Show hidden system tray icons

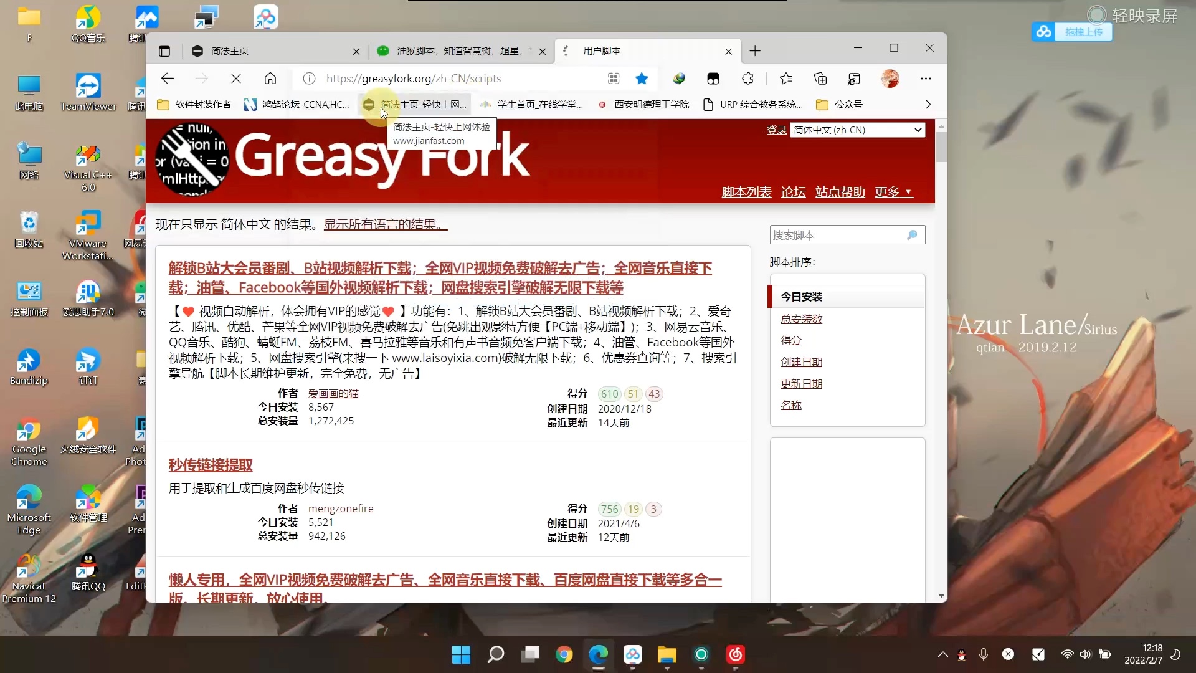[x=943, y=654]
